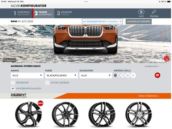
Task: Select the third Dezent wheel thumbnail
Action: click(x=102, y=114)
